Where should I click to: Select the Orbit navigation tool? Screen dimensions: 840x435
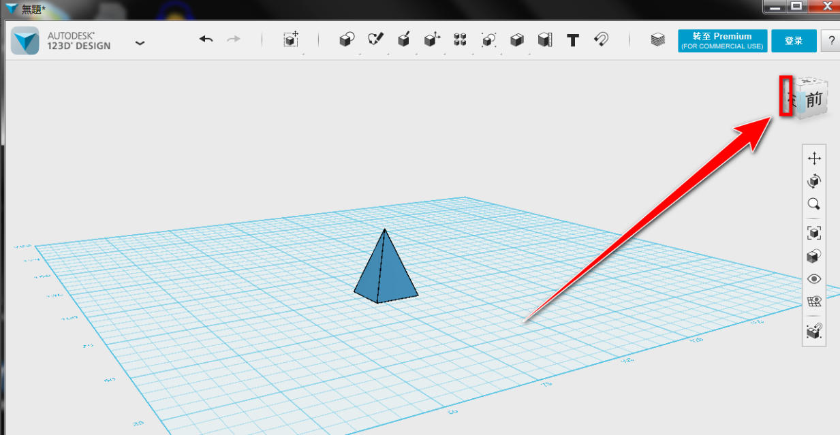point(814,181)
